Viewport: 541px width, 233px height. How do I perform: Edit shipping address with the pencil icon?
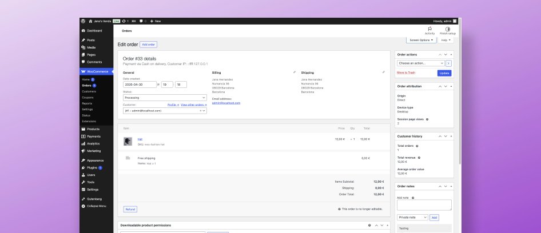coord(384,72)
